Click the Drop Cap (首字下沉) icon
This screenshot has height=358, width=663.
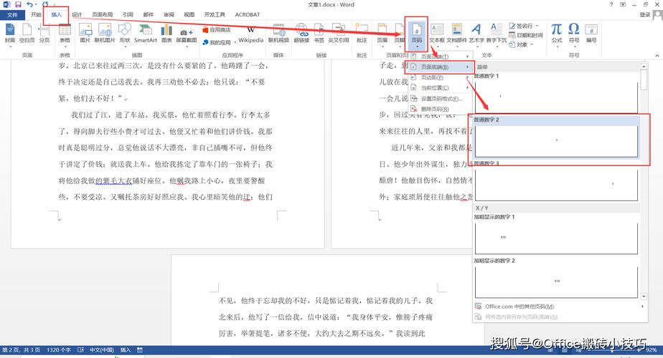(496, 34)
